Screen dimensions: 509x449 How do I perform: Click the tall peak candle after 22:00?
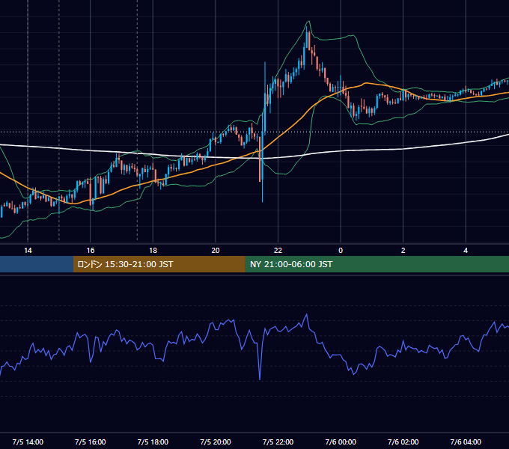(306, 39)
